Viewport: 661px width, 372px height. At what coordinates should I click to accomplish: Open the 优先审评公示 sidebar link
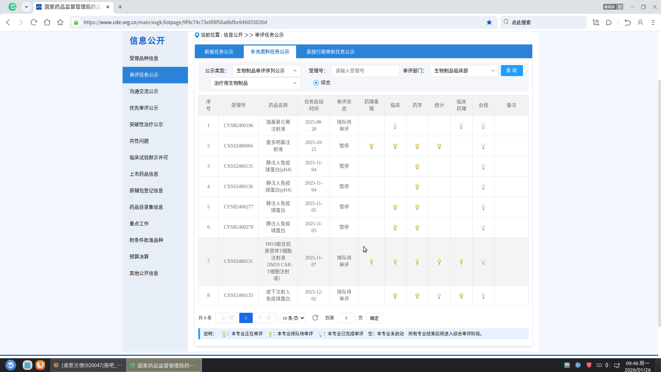(144, 108)
